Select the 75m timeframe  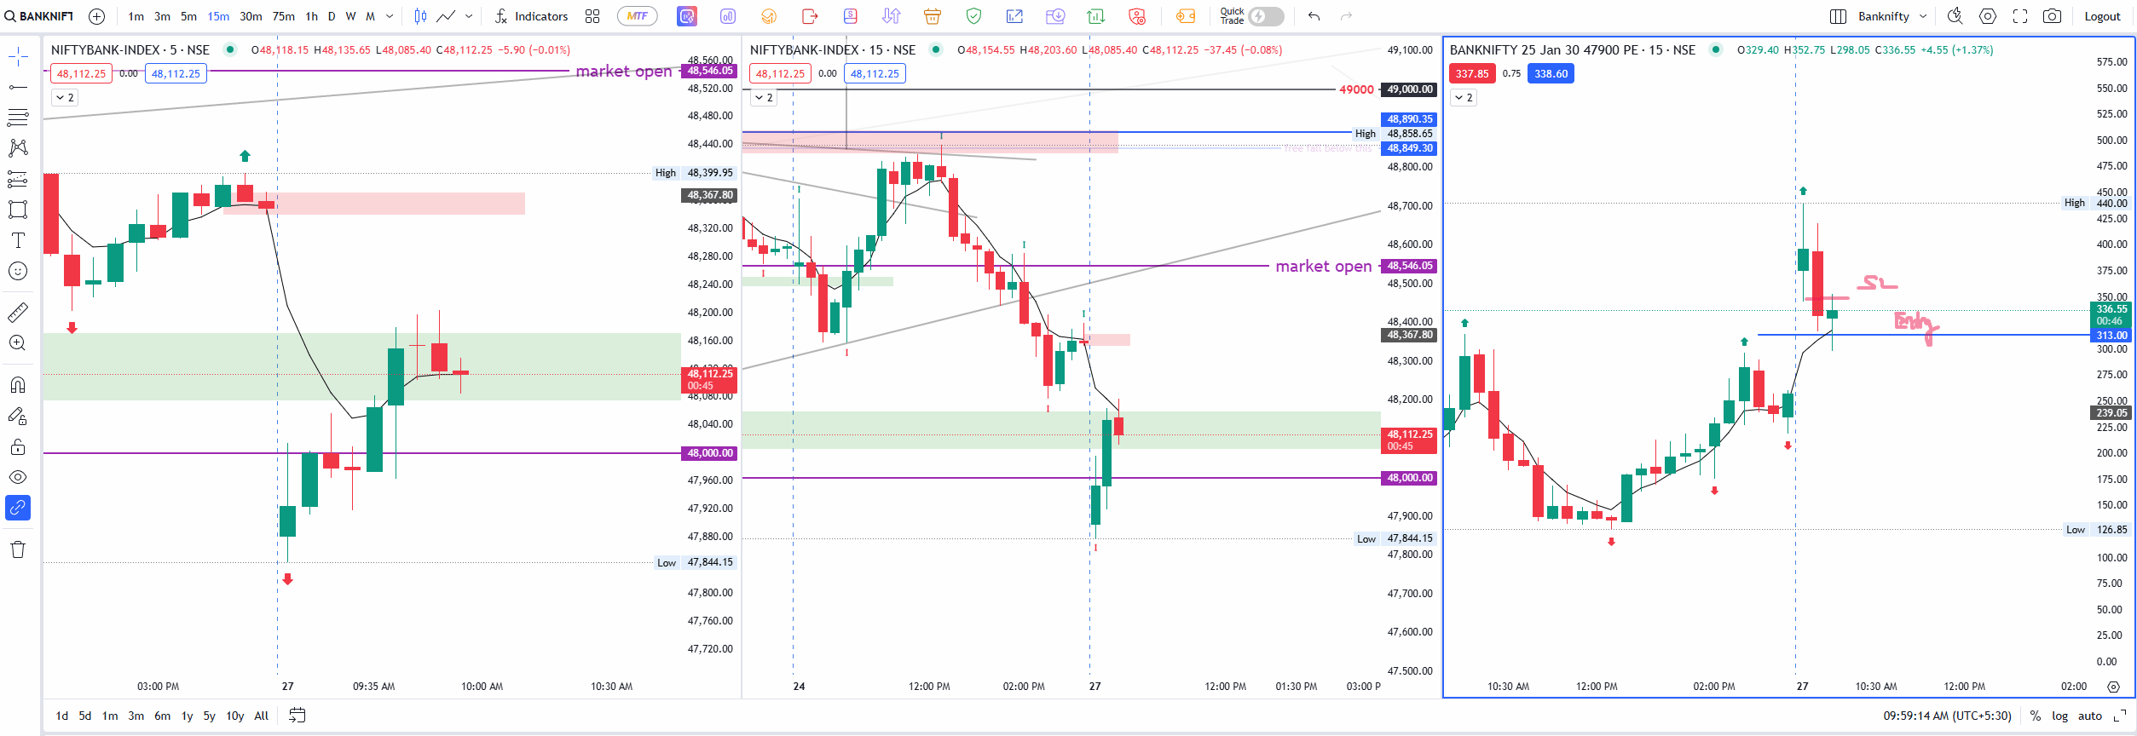[284, 16]
